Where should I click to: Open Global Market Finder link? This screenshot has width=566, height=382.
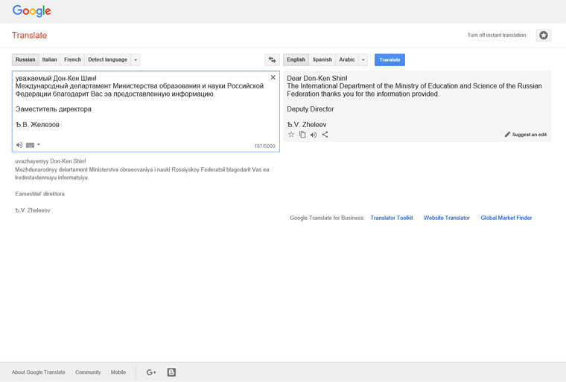[x=506, y=218]
